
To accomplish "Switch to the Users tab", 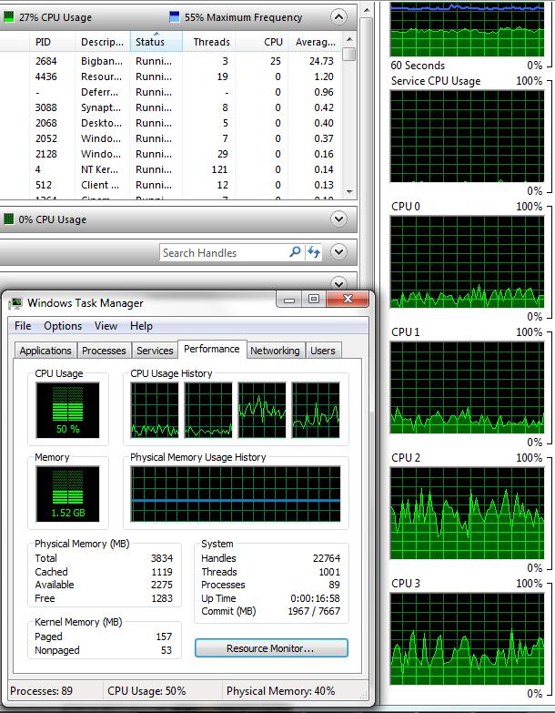I will point(323,351).
